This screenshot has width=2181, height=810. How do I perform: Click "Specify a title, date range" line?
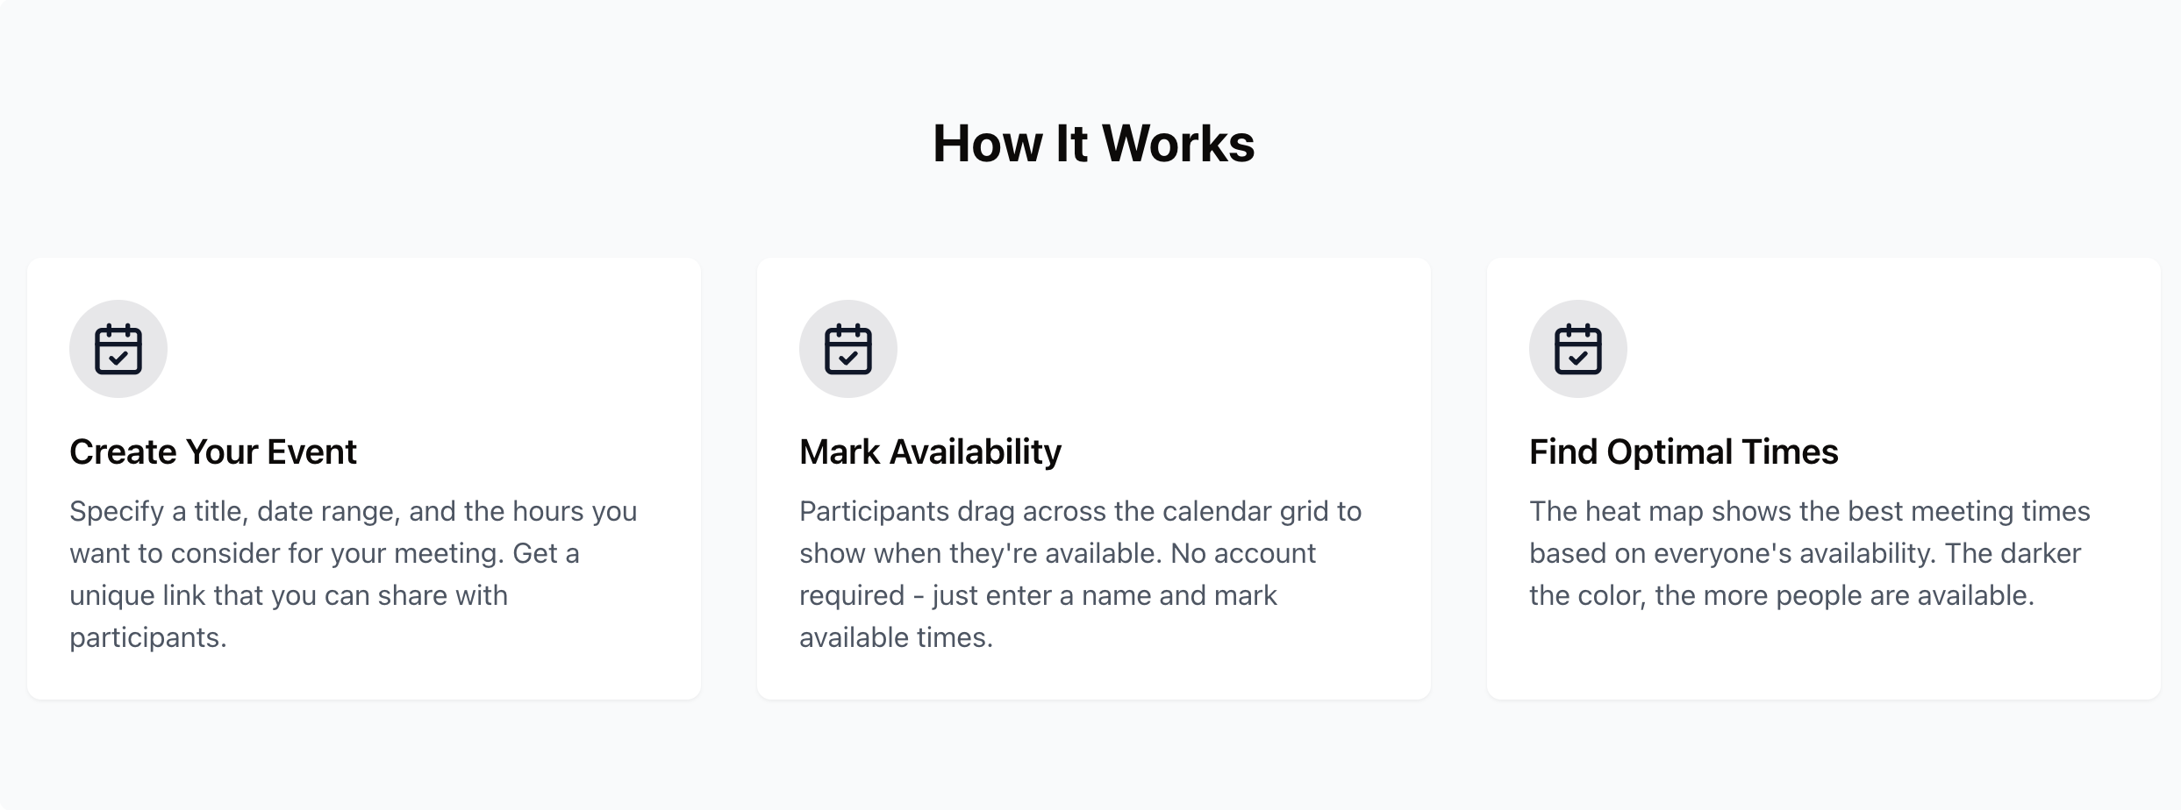354,511
